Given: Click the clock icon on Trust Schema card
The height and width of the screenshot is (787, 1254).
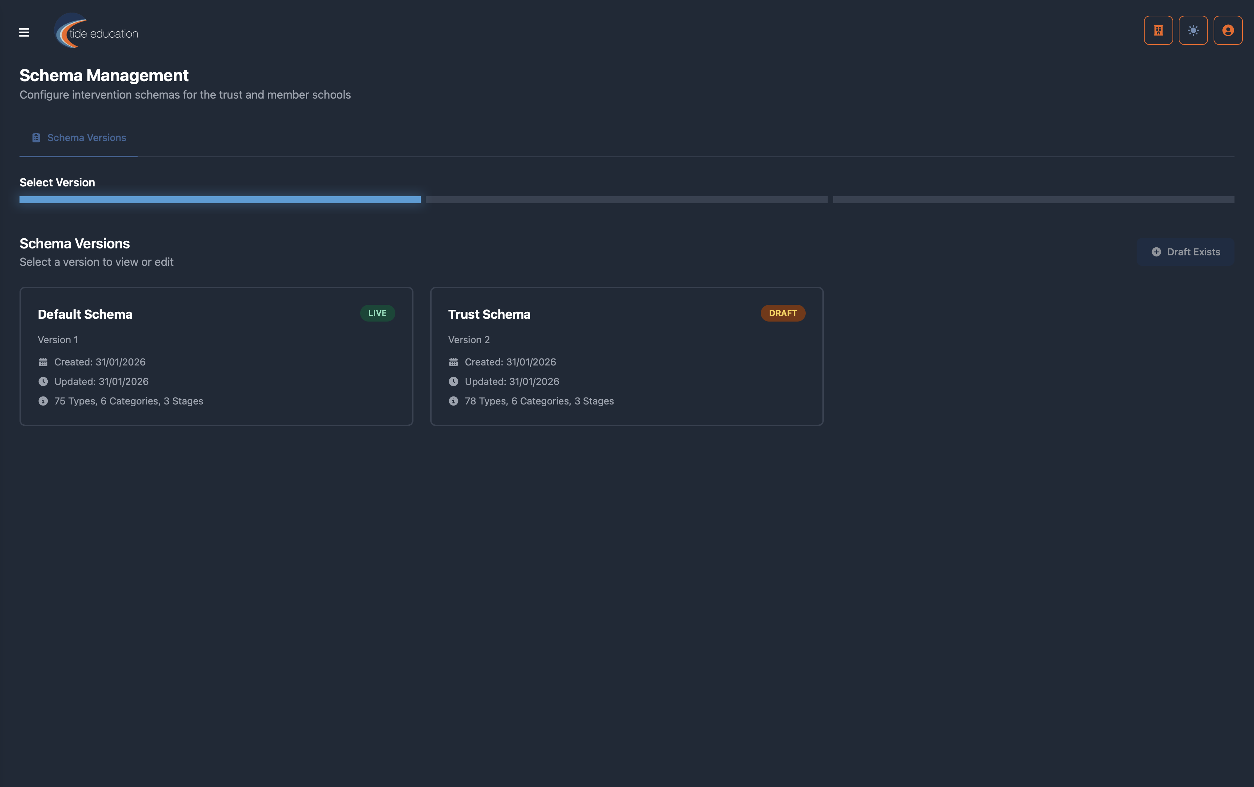Looking at the screenshot, I should [x=453, y=381].
